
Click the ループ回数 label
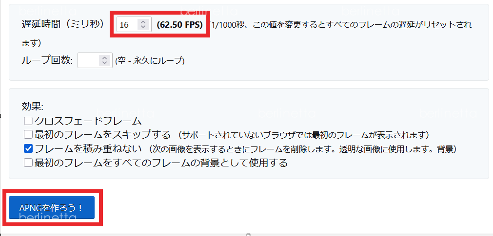point(47,60)
